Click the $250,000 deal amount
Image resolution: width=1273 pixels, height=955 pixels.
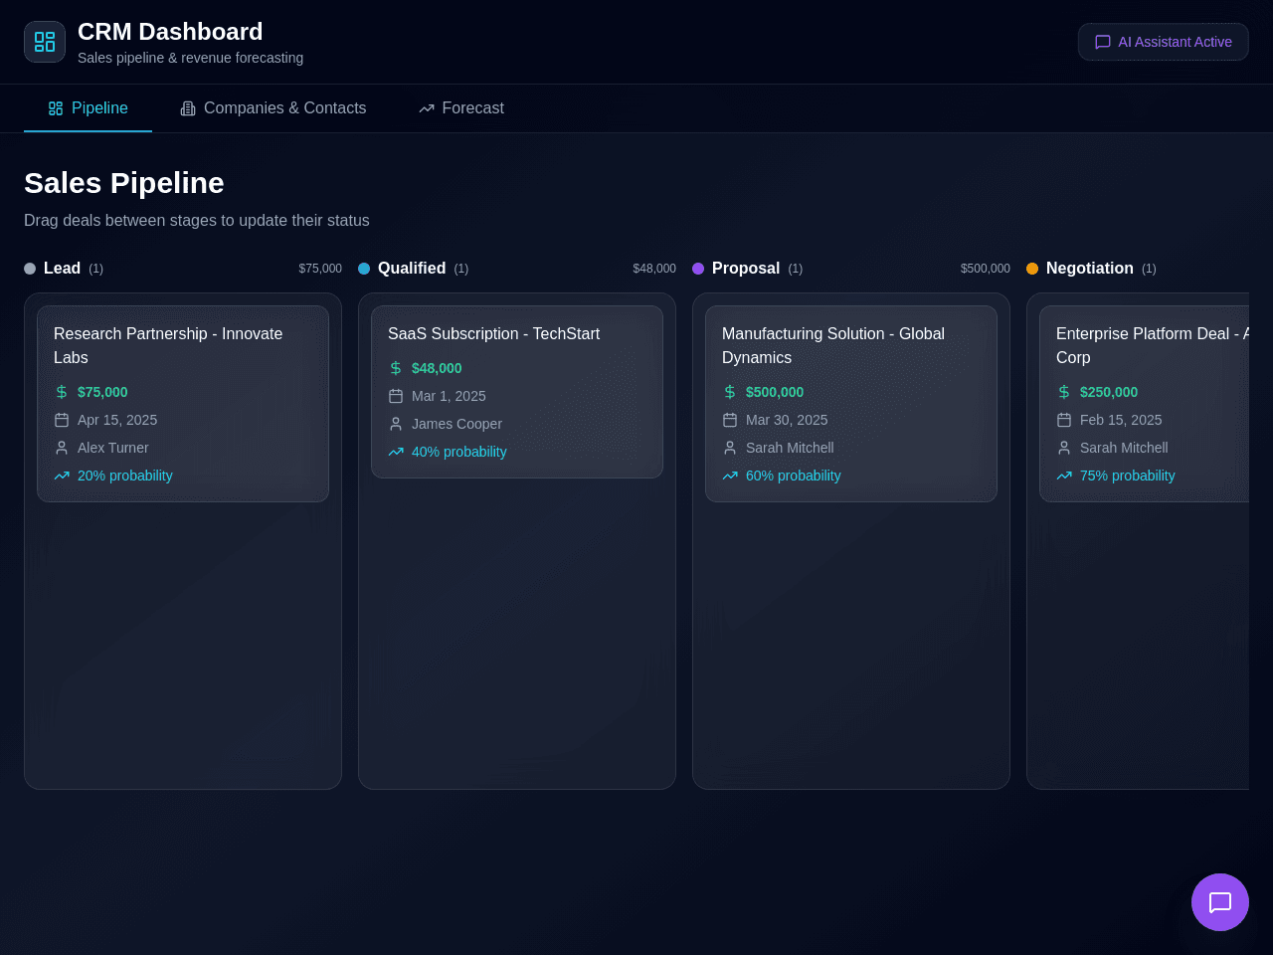1109,392
